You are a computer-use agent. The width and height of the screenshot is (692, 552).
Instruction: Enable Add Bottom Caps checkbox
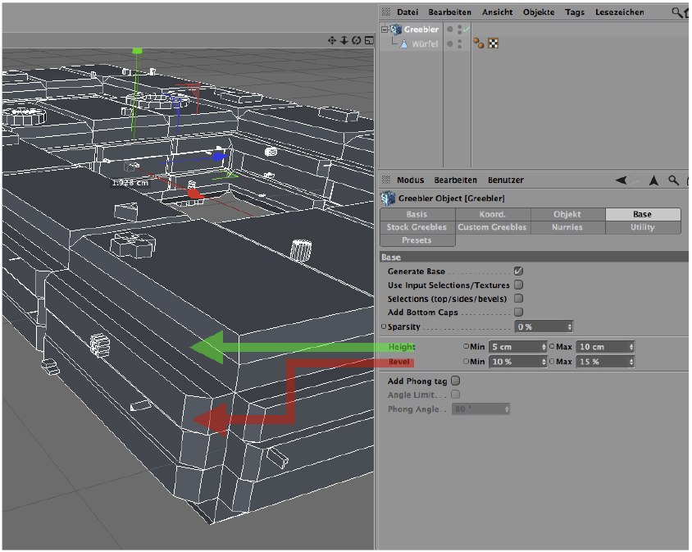coord(518,312)
